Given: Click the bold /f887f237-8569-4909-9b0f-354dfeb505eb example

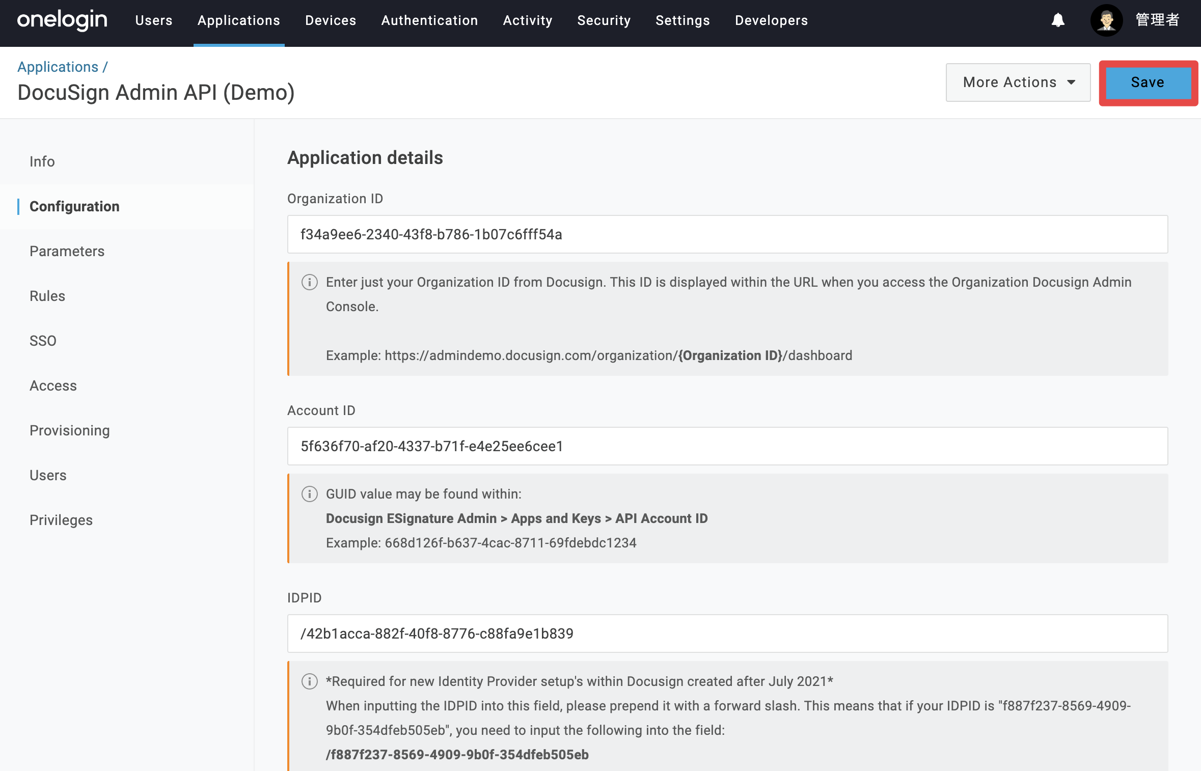Looking at the screenshot, I should click(457, 755).
